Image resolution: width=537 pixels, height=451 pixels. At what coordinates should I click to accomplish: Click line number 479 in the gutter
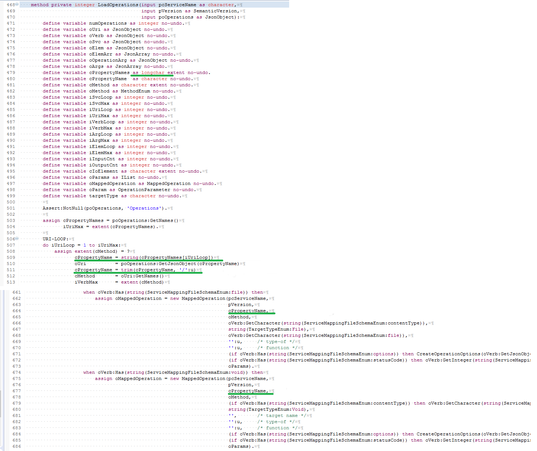pos(11,73)
